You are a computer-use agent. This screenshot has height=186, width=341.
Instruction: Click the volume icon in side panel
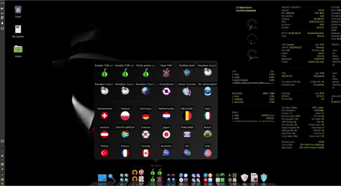2,9
